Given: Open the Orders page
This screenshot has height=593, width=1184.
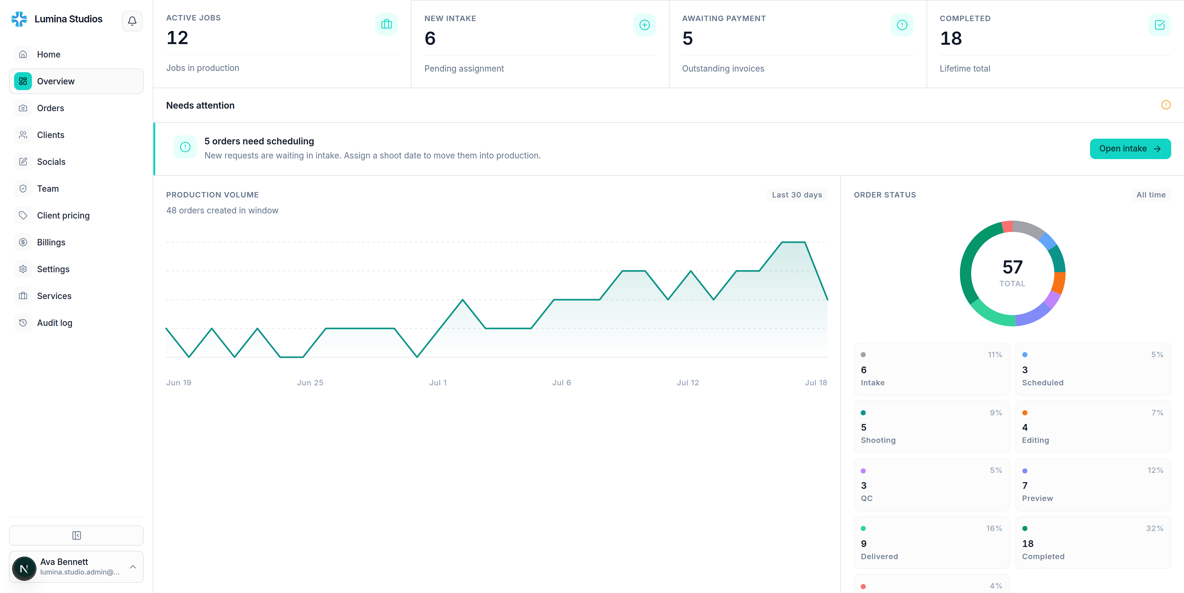Looking at the screenshot, I should coord(76,108).
